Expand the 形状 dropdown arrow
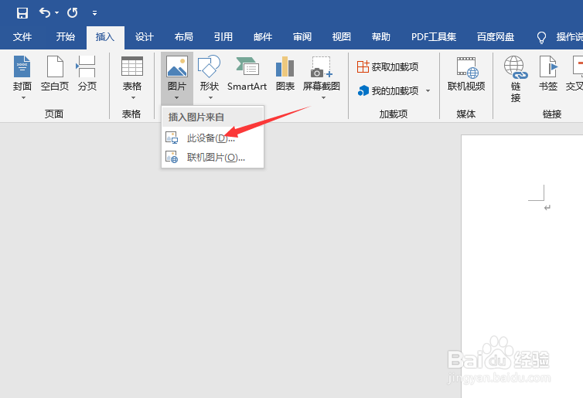The image size is (583, 398). tap(210, 98)
